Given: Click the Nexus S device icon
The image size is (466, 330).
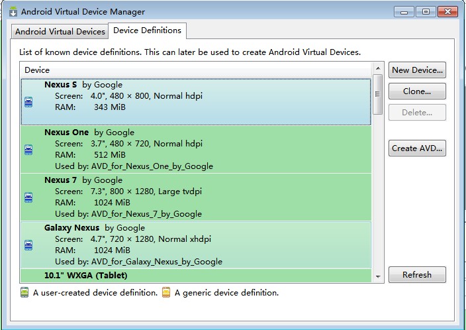Looking at the screenshot, I should click(x=28, y=102).
